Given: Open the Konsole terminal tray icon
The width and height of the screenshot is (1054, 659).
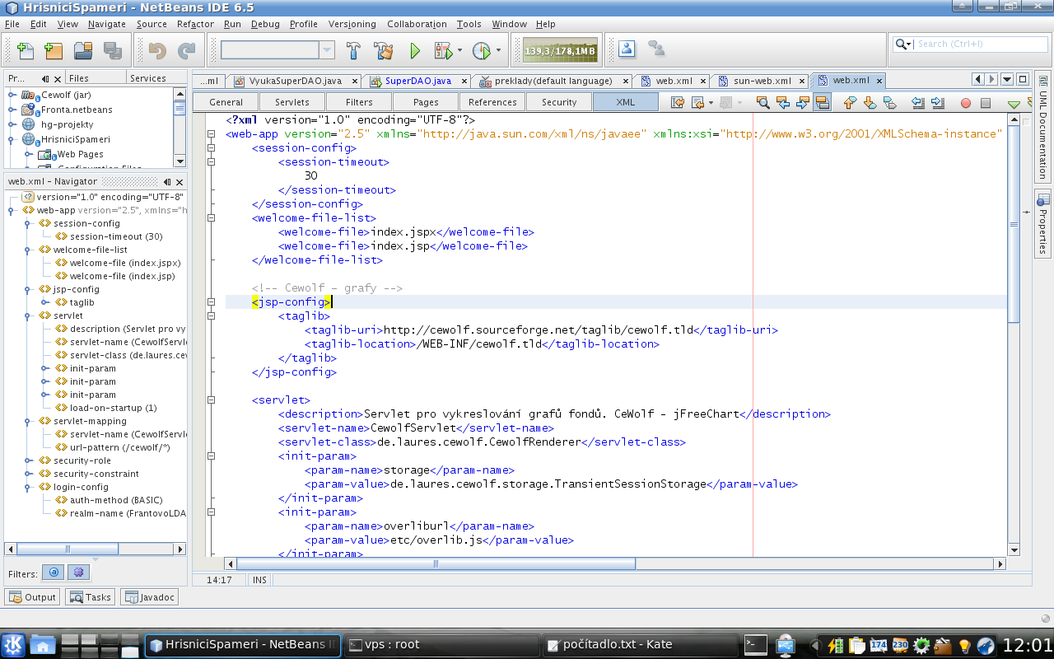Looking at the screenshot, I should [x=756, y=644].
